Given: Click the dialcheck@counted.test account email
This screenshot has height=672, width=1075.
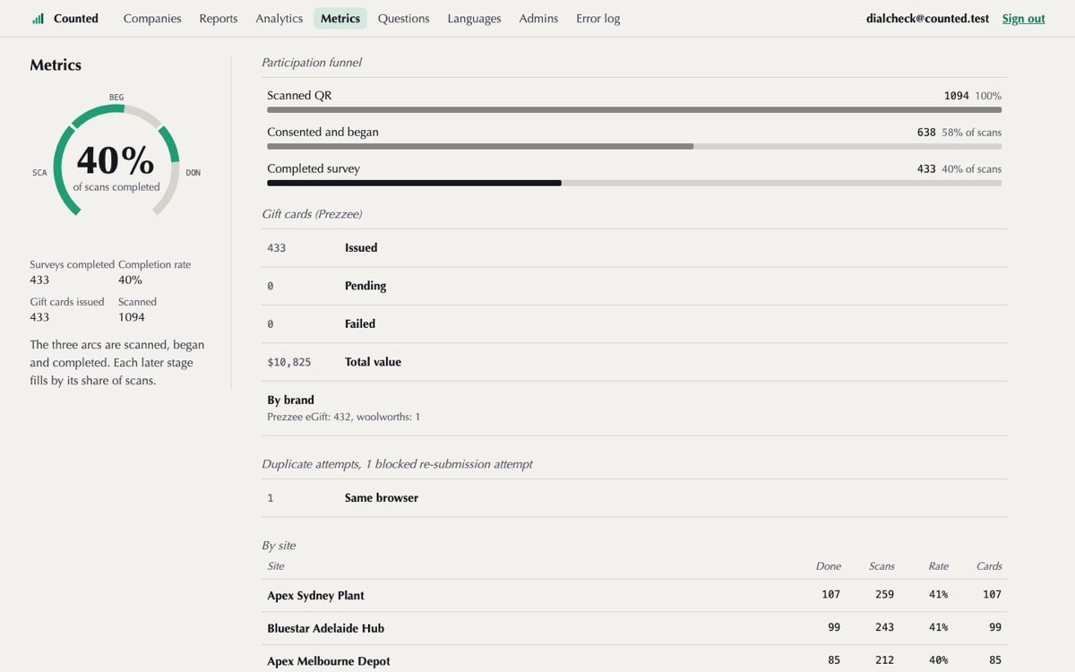Looking at the screenshot, I should click(x=928, y=18).
